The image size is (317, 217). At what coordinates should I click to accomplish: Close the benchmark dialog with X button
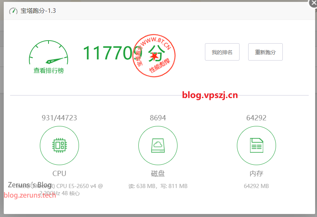[x=313, y=3]
